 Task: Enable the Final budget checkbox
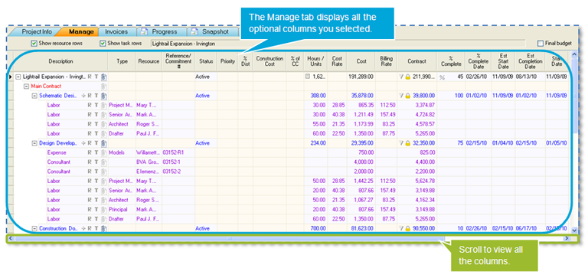click(x=540, y=44)
